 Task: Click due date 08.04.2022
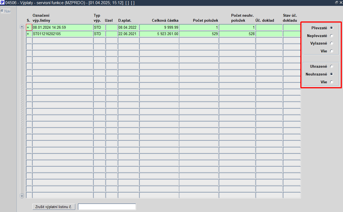click(x=128, y=27)
